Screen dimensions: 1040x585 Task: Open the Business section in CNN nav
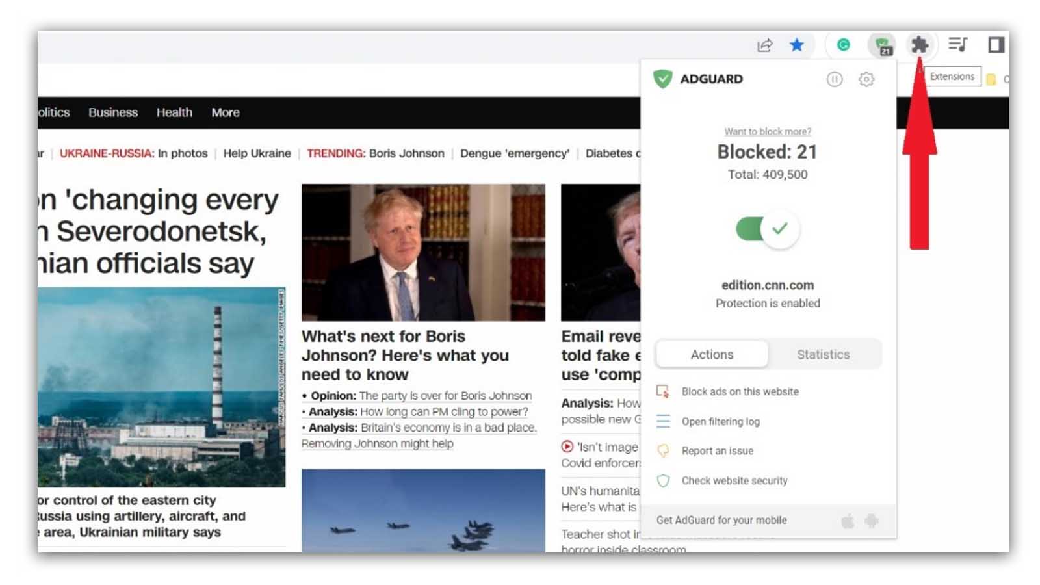coord(113,112)
